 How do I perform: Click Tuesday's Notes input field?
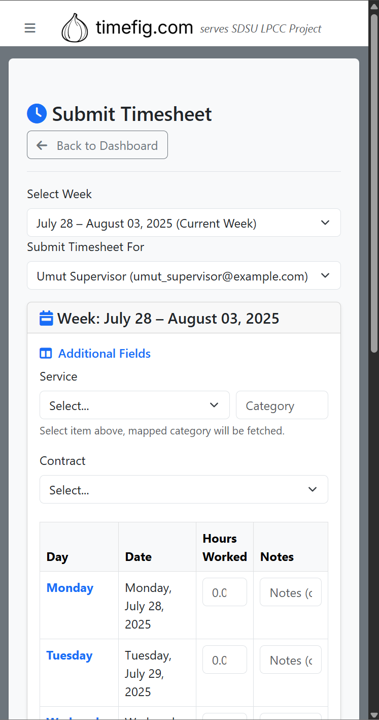click(x=290, y=660)
